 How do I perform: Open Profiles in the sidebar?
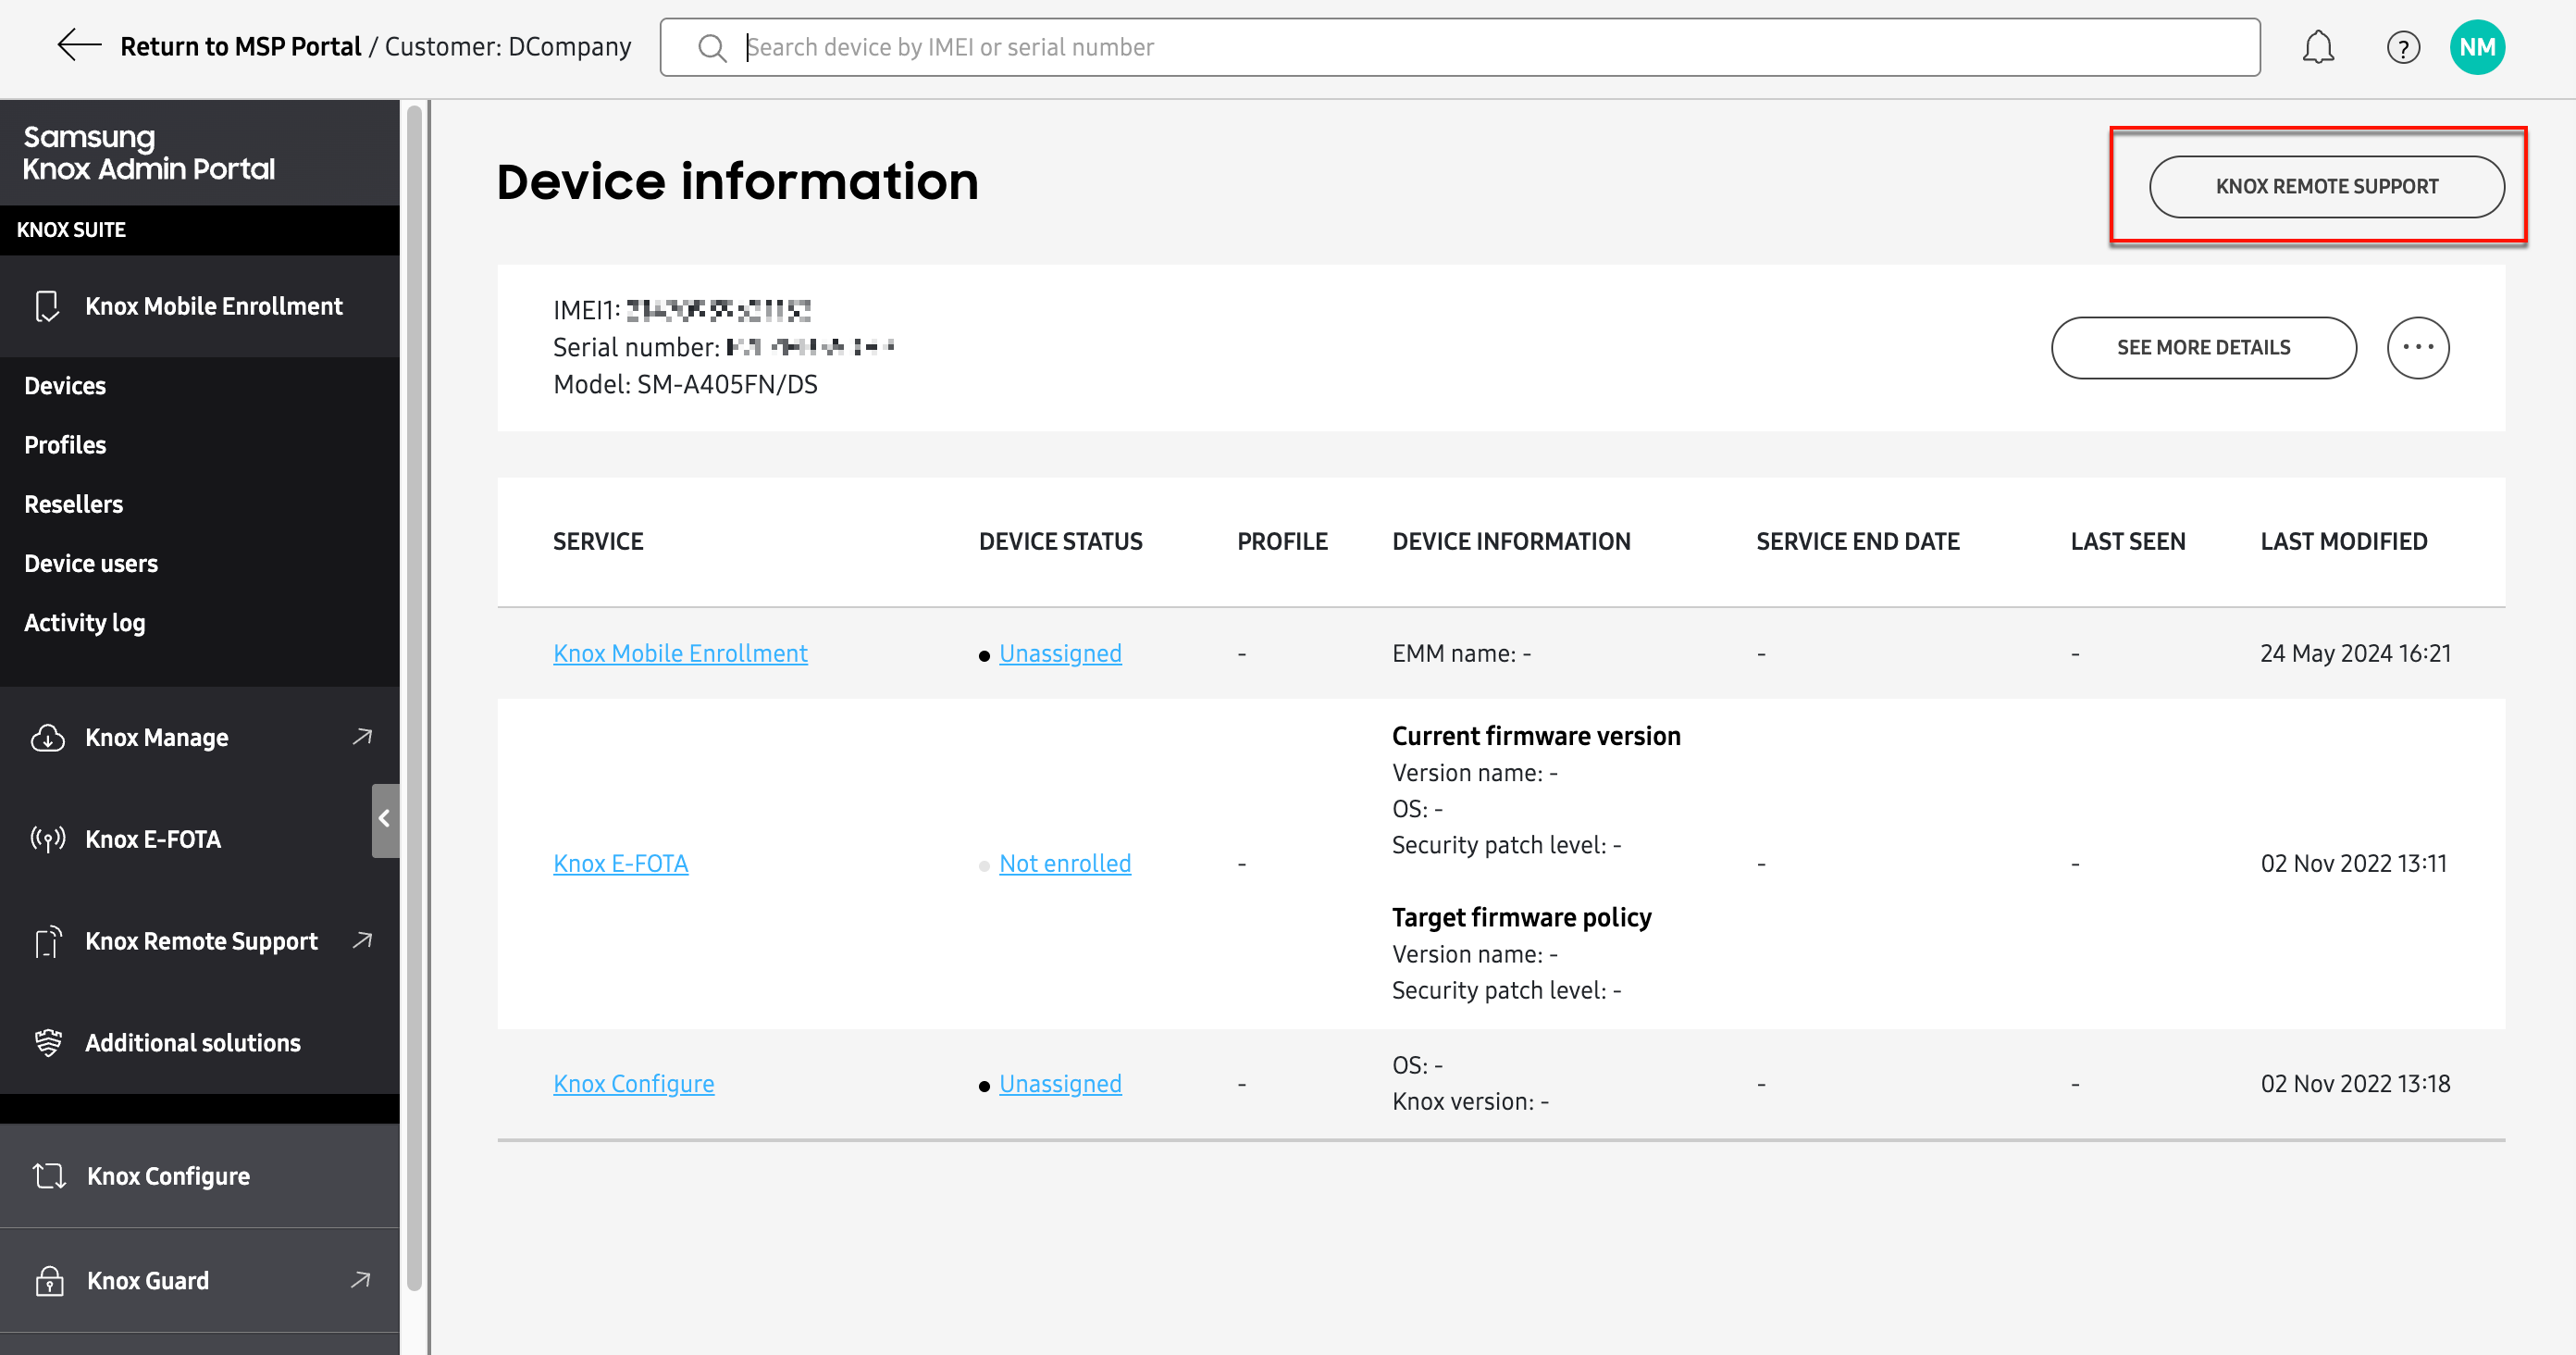65,445
